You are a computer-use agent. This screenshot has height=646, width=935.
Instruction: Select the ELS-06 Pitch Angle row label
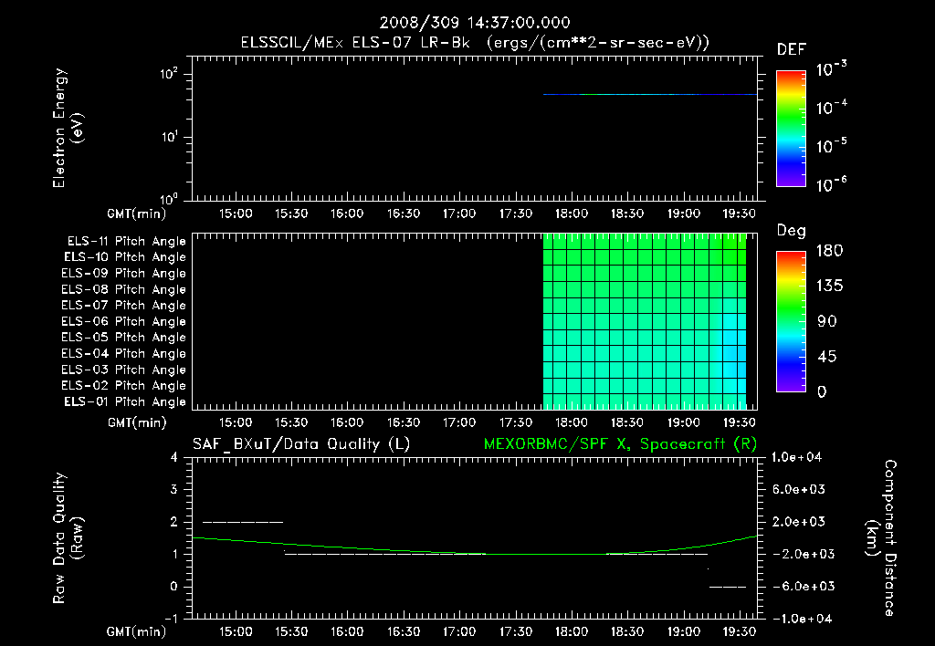[x=123, y=322]
